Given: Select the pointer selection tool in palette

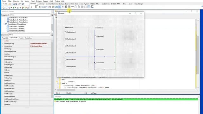Looking at the screenshot, I should 31,7.
